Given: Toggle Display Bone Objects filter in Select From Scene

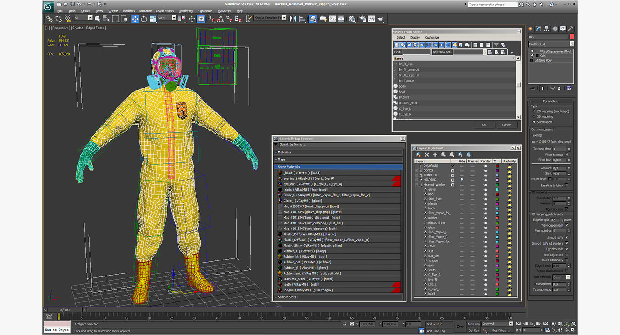Looking at the screenshot, I should [448, 45].
